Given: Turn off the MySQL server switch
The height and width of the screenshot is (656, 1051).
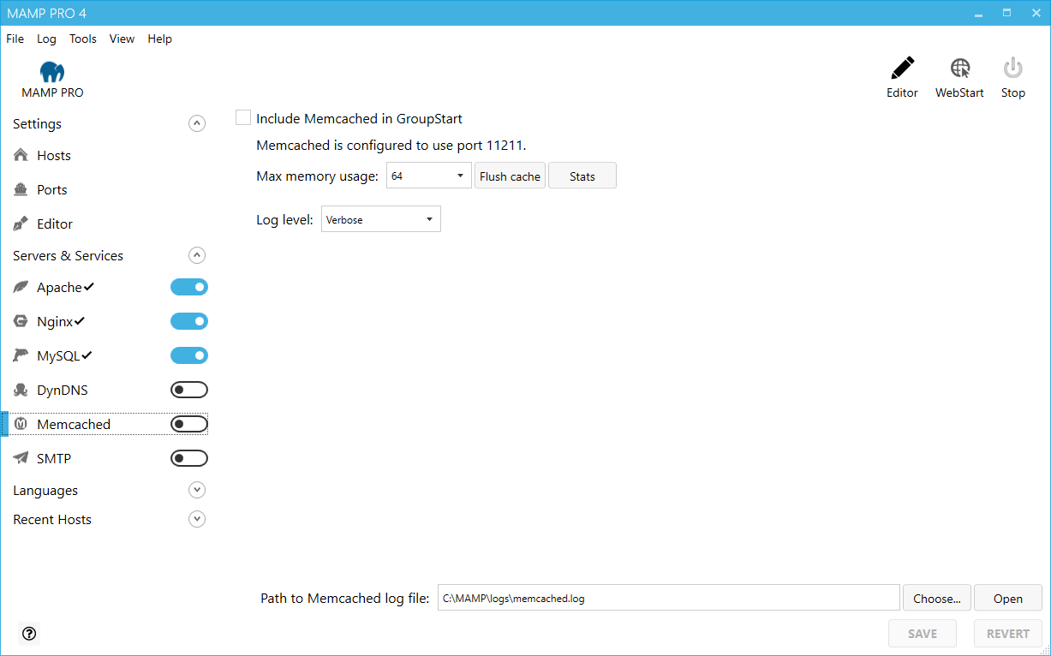Looking at the screenshot, I should tap(189, 355).
